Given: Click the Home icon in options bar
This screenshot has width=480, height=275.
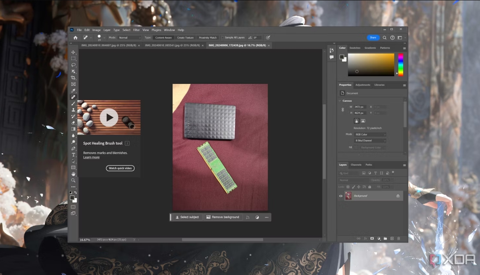Looking at the screenshot, I should [75, 38].
